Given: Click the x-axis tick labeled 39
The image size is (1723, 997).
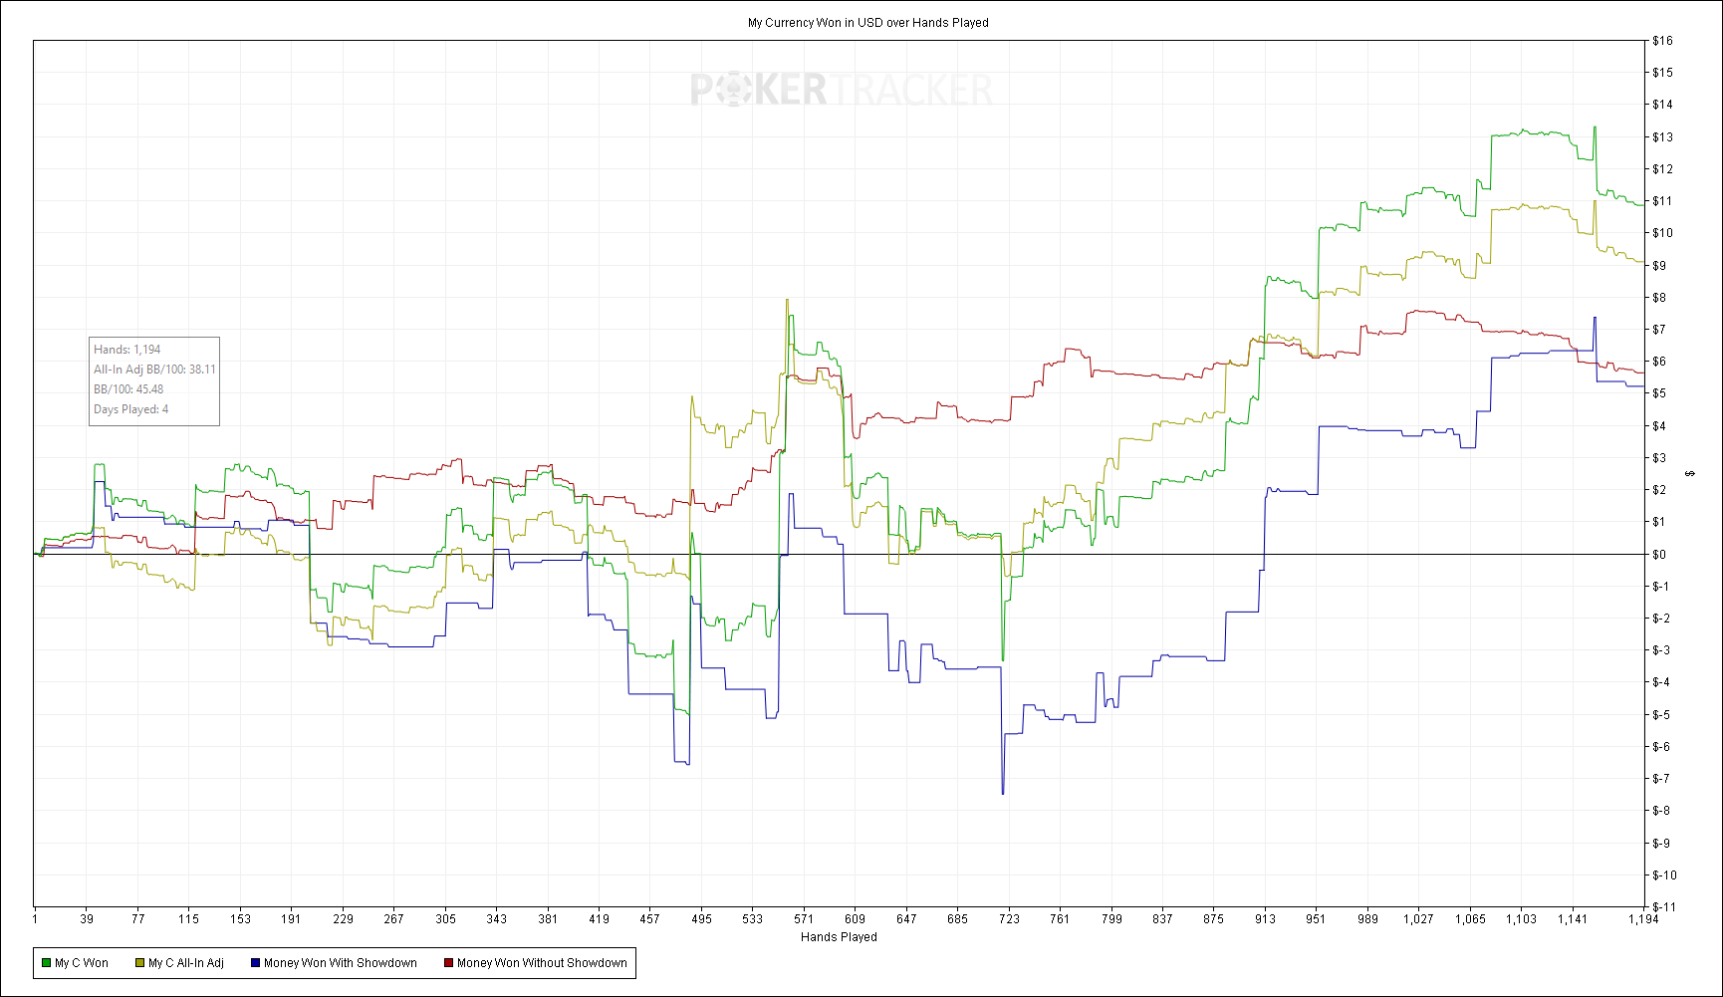Looking at the screenshot, I should 87,919.
